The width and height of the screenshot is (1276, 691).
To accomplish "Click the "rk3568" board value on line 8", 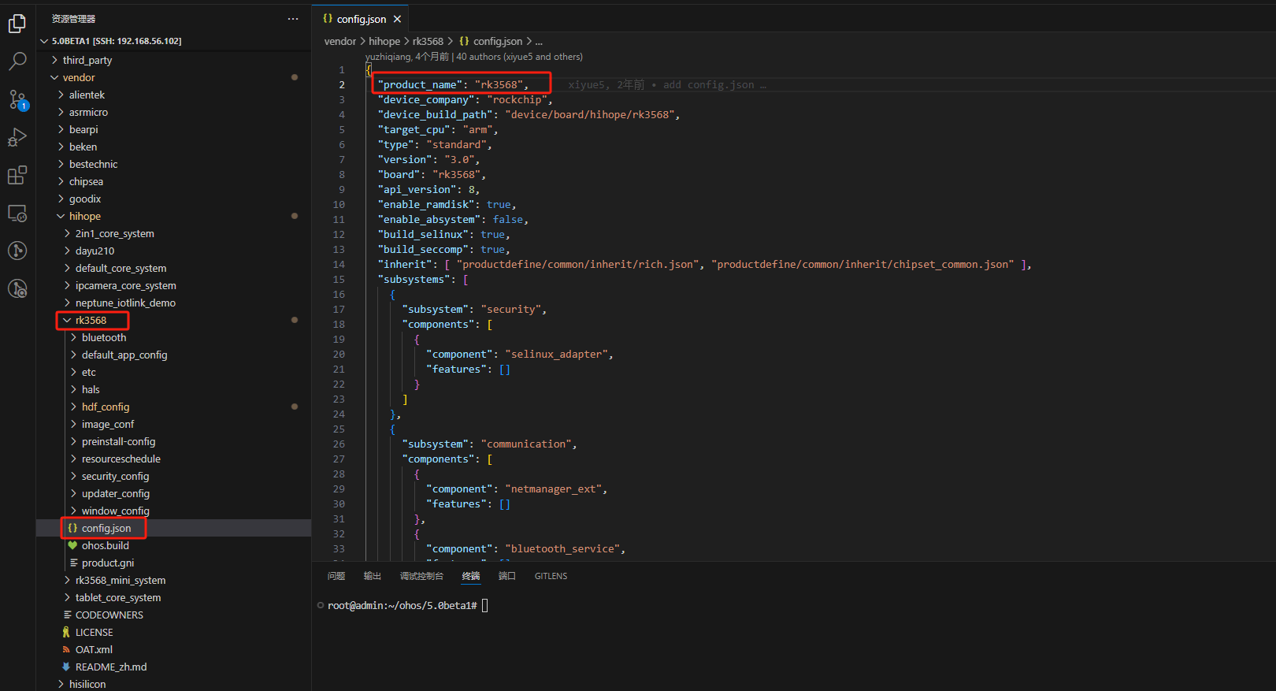I will [457, 174].
